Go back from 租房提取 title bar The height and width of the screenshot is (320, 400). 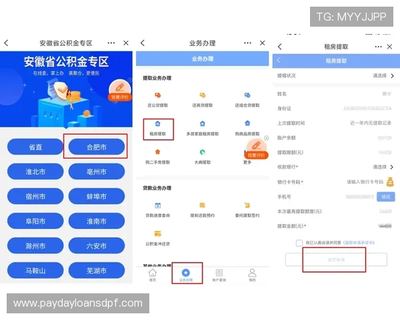(x=280, y=47)
